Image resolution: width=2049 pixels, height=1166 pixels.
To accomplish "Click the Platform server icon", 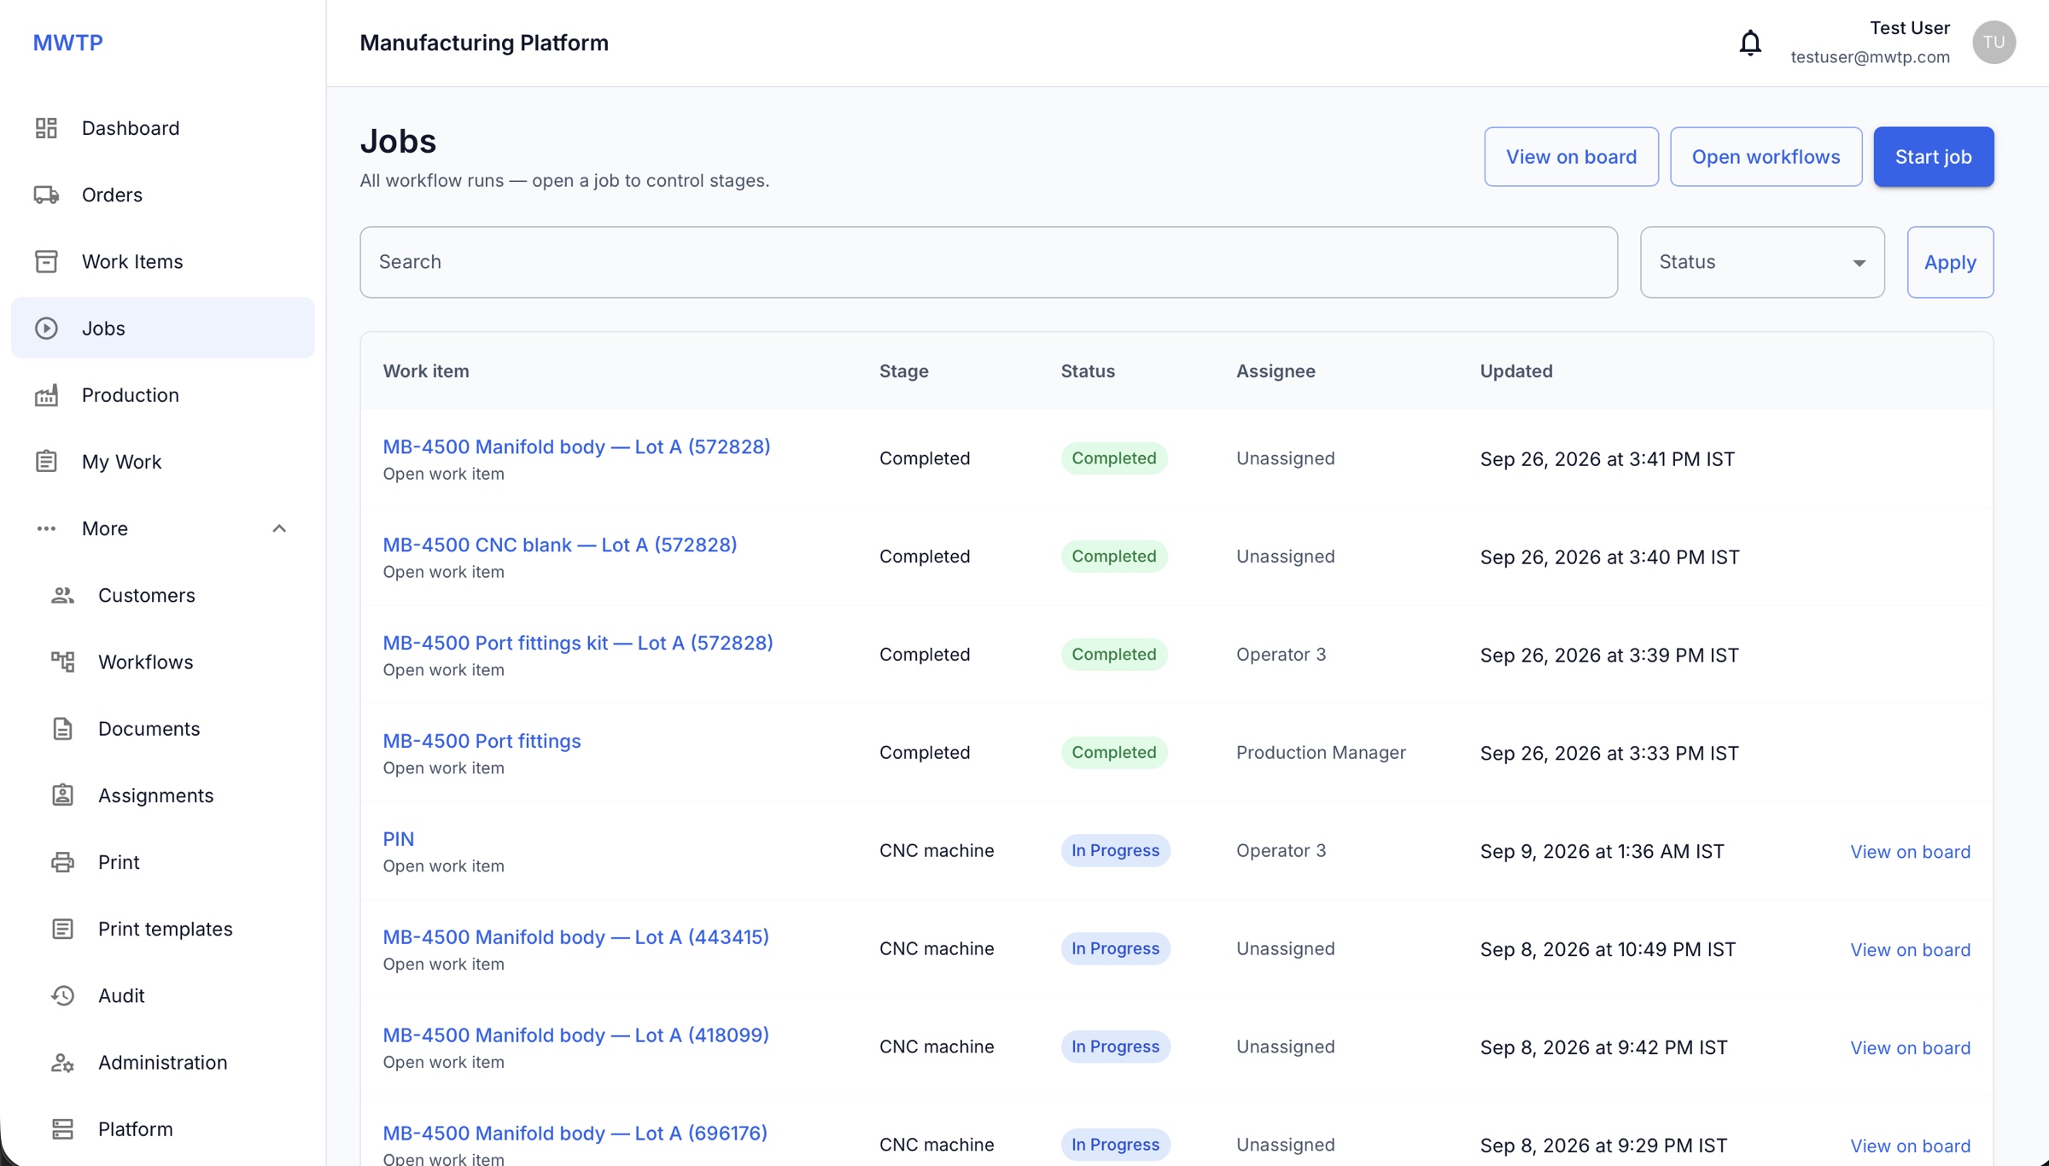I will point(62,1128).
